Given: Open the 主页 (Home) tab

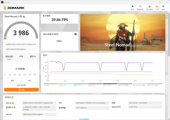Looking at the screenshot, I should 132,7.
